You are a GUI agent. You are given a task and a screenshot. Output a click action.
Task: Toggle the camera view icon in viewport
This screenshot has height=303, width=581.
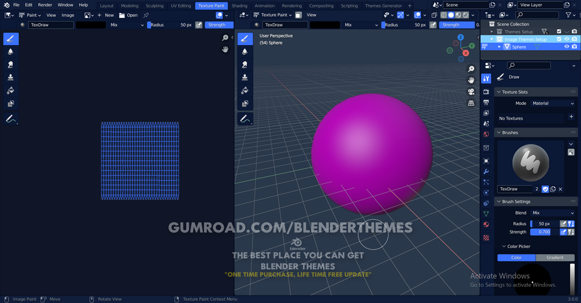[x=471, y=91]
